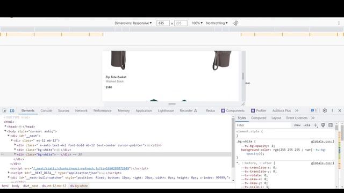Toggle the .cls class editor
This screenshot has width=344, height=193.
307,125
